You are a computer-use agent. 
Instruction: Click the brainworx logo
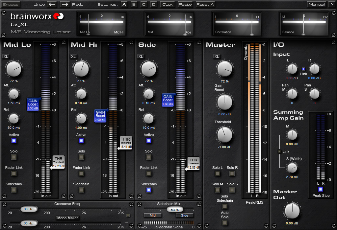(x=37, y=16)
